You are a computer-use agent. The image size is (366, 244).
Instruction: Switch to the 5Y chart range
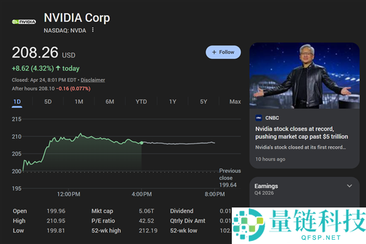204,102
